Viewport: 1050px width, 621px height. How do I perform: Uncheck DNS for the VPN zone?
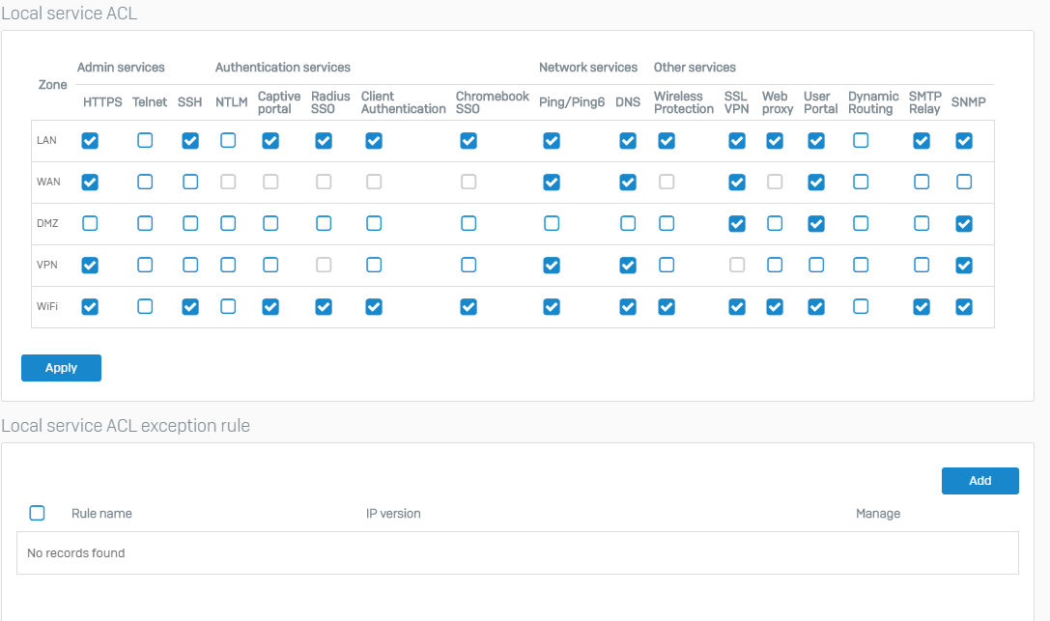point(628,265)
